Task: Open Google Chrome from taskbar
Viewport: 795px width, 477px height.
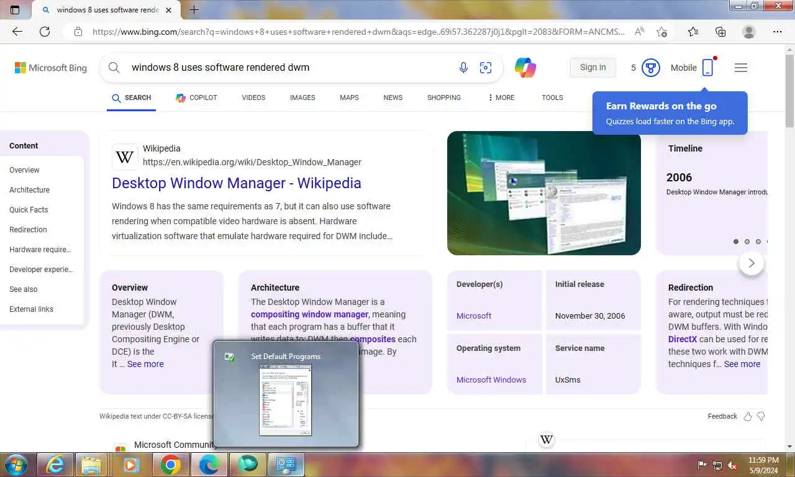Action: click(171, 465)
